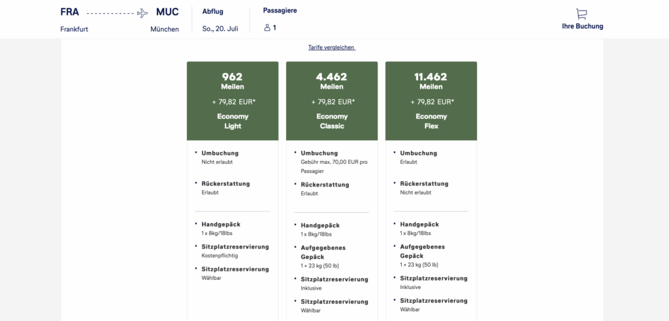Click Rückerstattung in the Economy Flex card
This screenshot has height=321, width=669.
(x=424, y=184)
